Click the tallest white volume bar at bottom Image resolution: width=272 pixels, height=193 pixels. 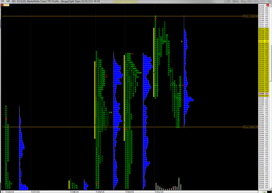(x=179, y=184)
